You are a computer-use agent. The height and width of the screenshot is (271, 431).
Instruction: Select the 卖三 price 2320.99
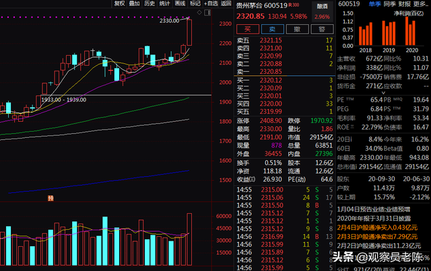click(271, 56)
